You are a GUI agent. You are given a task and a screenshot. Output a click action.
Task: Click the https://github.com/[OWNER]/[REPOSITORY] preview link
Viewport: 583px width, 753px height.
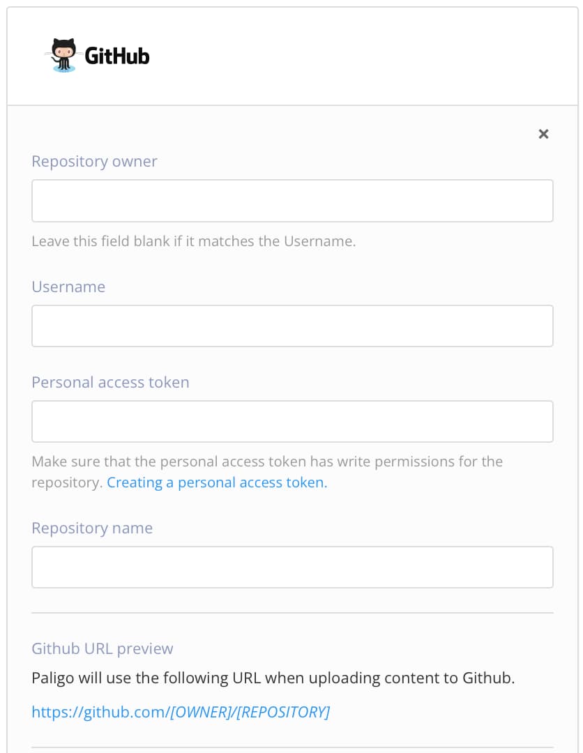click(x=180, y=712)
